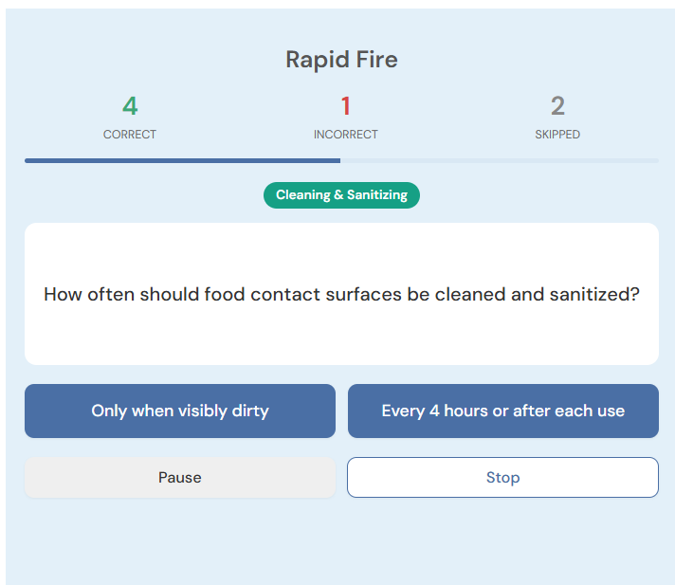Click the incorrect answers count of 1
Image resolution: width=675 pixels, height=585 pixels.
pyautogui.click(x=345, y=106)
